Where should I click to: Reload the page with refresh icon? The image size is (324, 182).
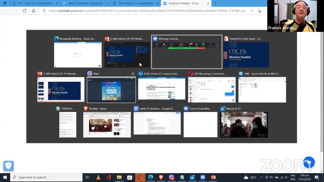(24, 11)
